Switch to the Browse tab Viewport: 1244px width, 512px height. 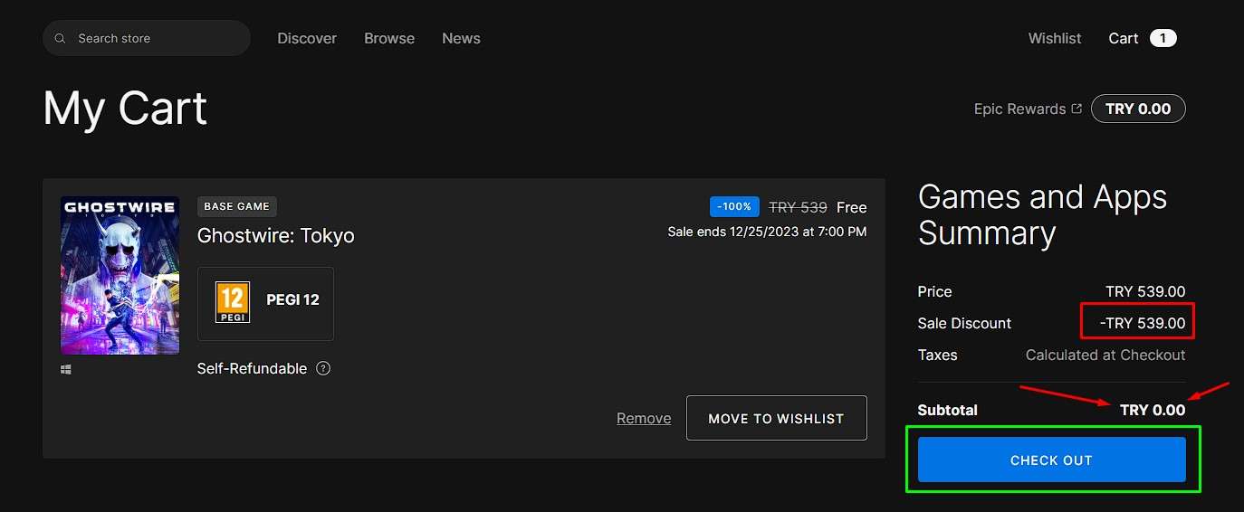click(x=389, y=38)
